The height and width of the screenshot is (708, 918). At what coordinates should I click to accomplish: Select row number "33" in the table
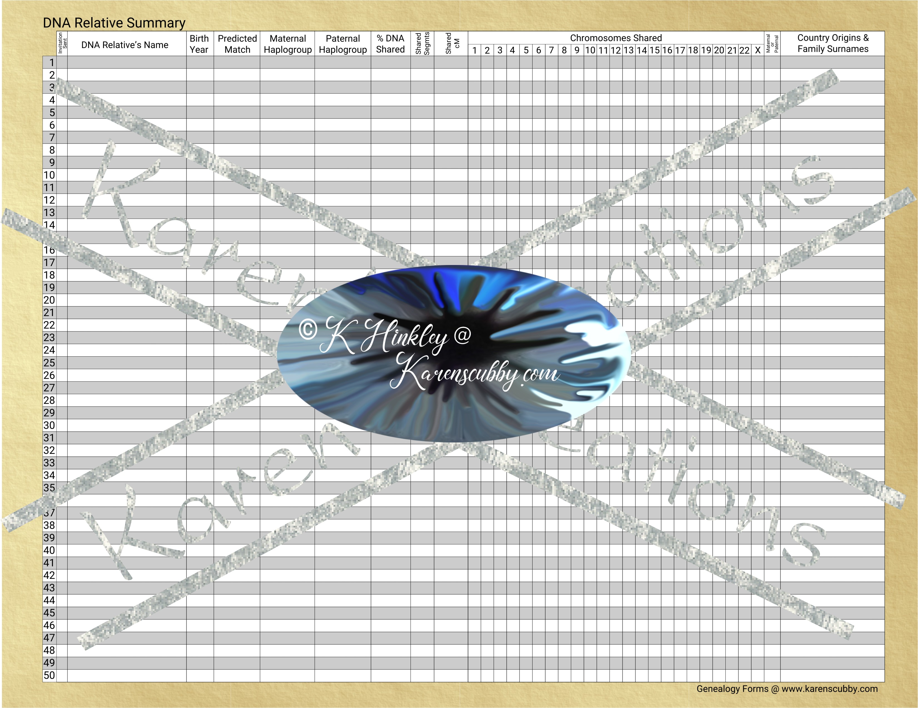point(49,463)
